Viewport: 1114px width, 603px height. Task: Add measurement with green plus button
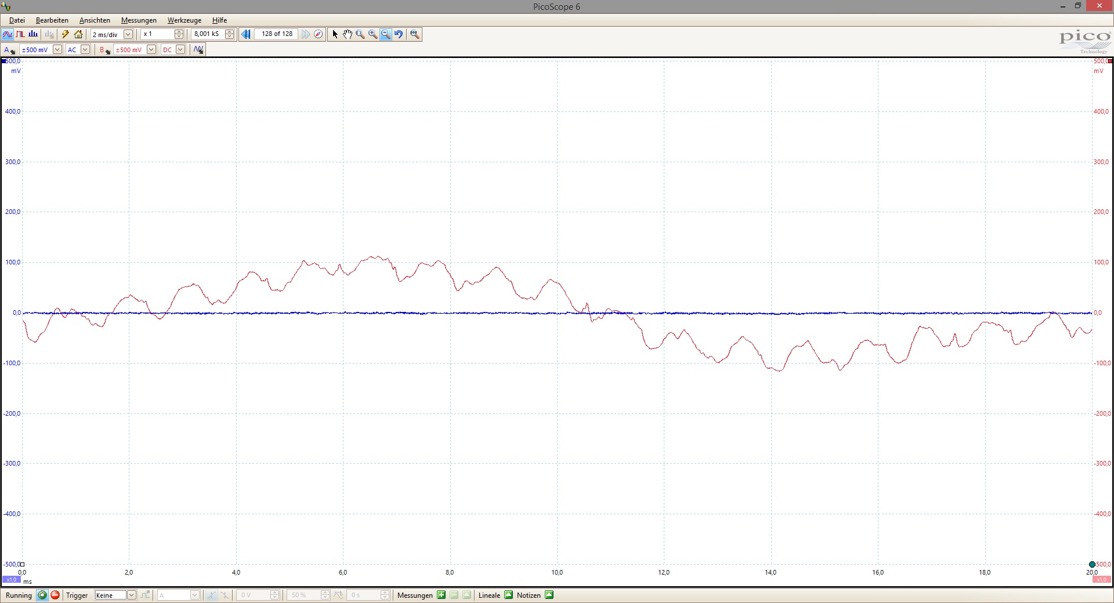(x=442, y=595)
